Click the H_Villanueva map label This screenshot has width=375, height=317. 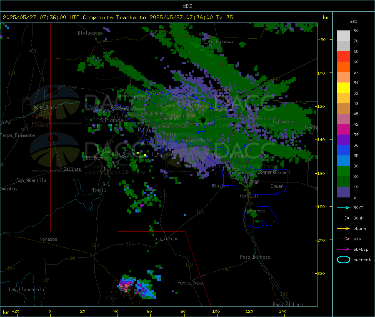pyautogui.click(x=217, y=42)
